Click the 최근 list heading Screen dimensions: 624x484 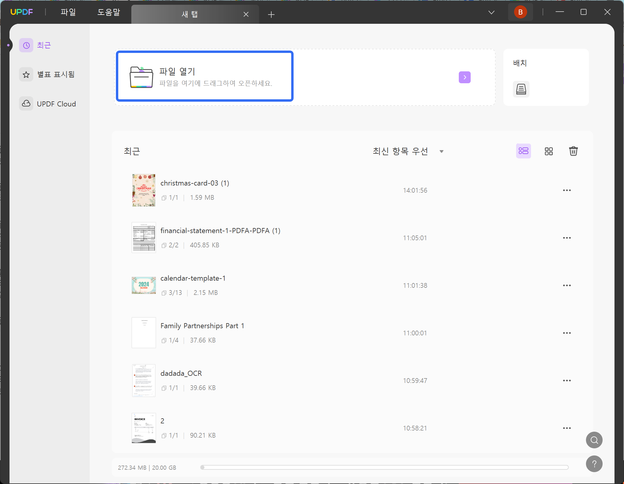[132, 151]
